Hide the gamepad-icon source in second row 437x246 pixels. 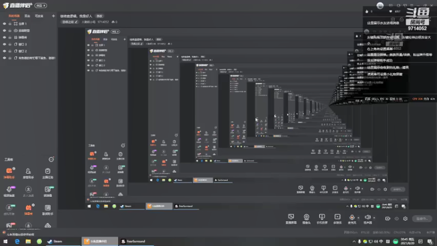tap(4, 31)
